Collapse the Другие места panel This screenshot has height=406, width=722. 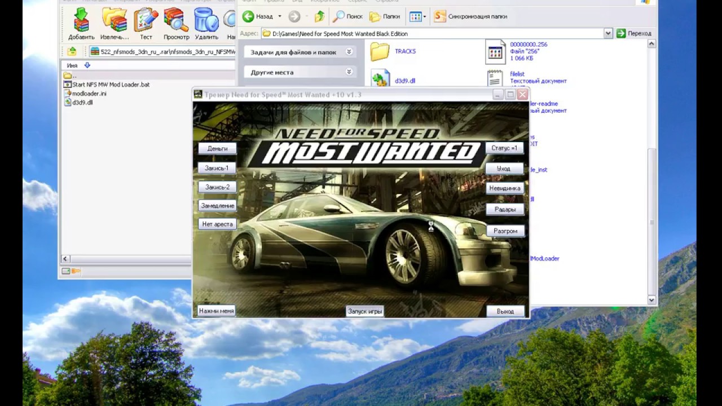click(x=349, y=72)
